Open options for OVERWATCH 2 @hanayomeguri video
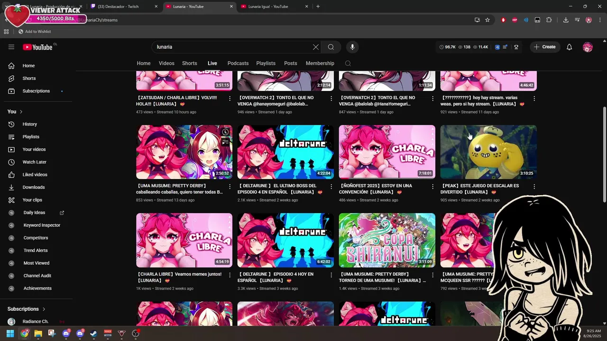This screenshot has height=341, width=607. tap(331, 99)
